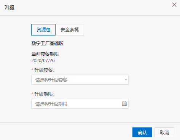This screenshot has height=140, width=180.
Task: Close the 升级 dialog with the X icon
Action: tap(174, 5)
